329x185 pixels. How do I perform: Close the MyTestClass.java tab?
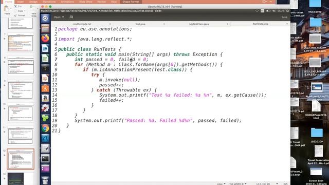[227, 24]
